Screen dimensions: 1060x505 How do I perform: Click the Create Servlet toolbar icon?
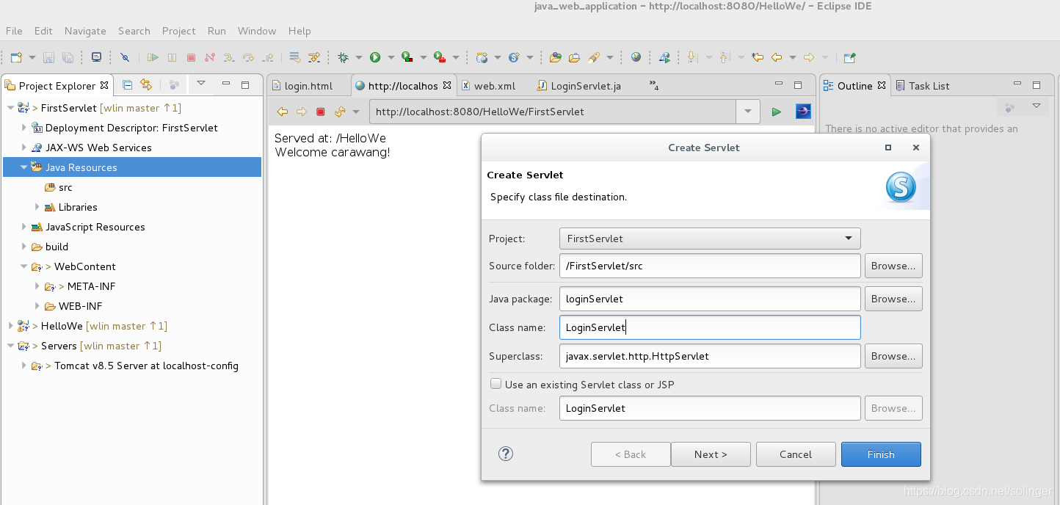[514, 57]
